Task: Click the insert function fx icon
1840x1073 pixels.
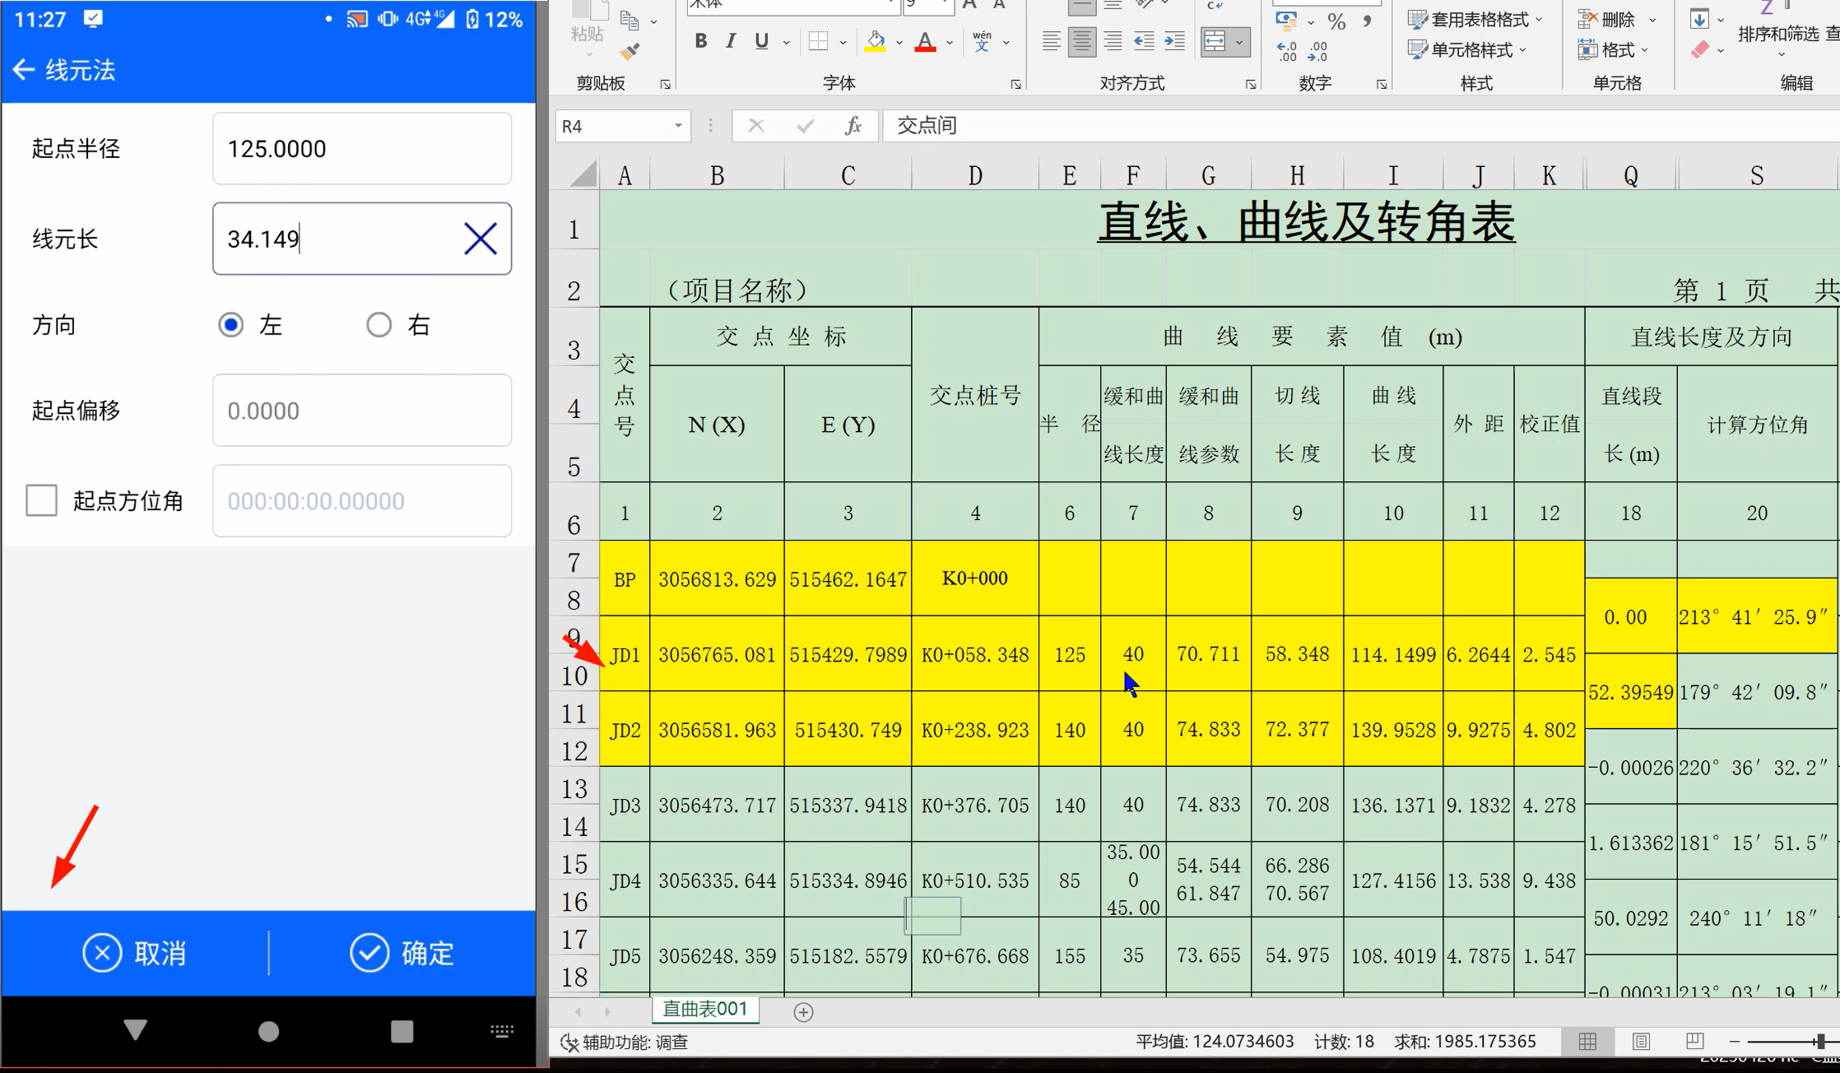Action: (x=853, y=126)
